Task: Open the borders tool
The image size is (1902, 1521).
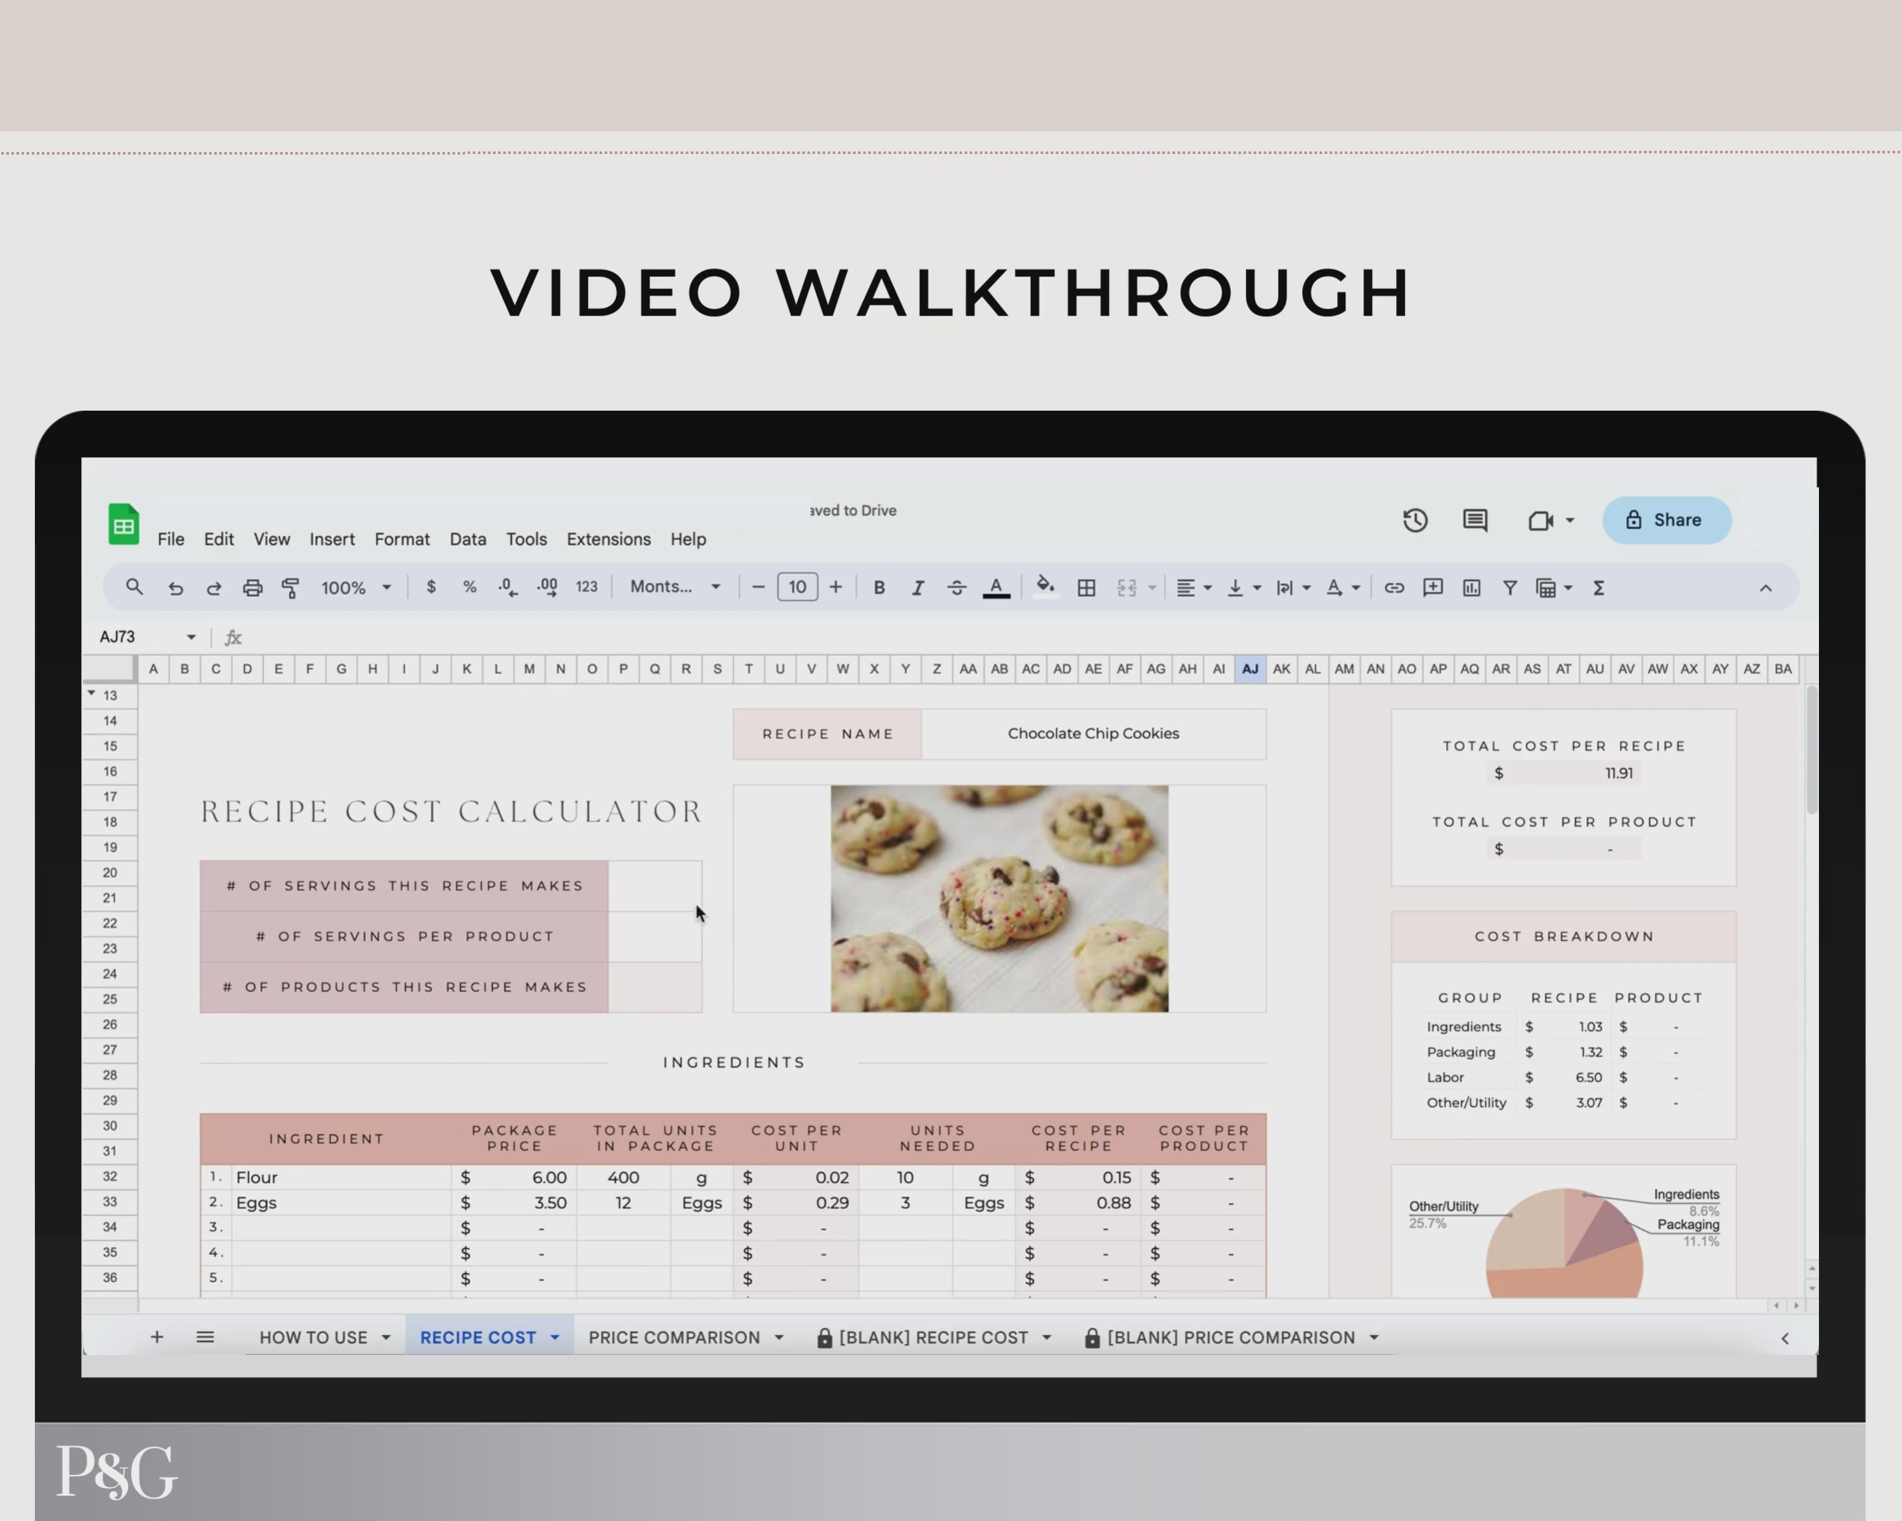Action: pos(1086,588)
